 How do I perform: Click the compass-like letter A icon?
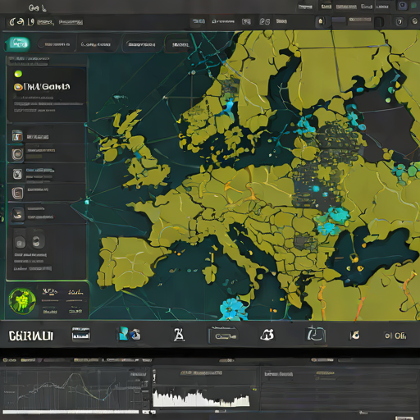(179, 335)
